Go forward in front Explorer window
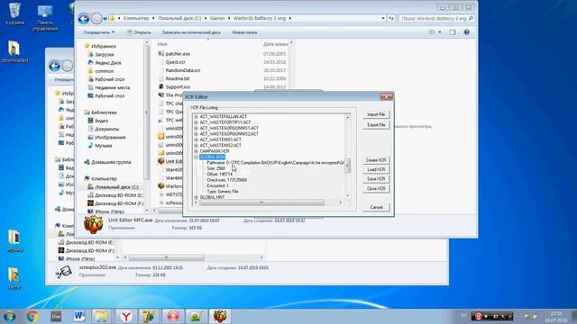This screenshot has width=577, height=324. [x=96, y=18]
